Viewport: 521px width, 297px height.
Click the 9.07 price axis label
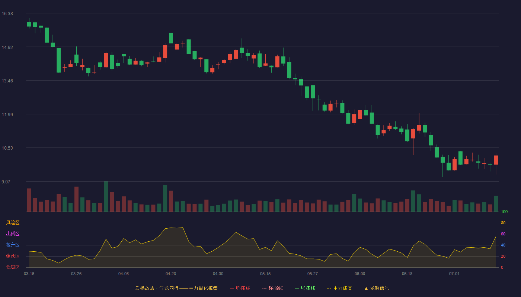coord(6,182)
